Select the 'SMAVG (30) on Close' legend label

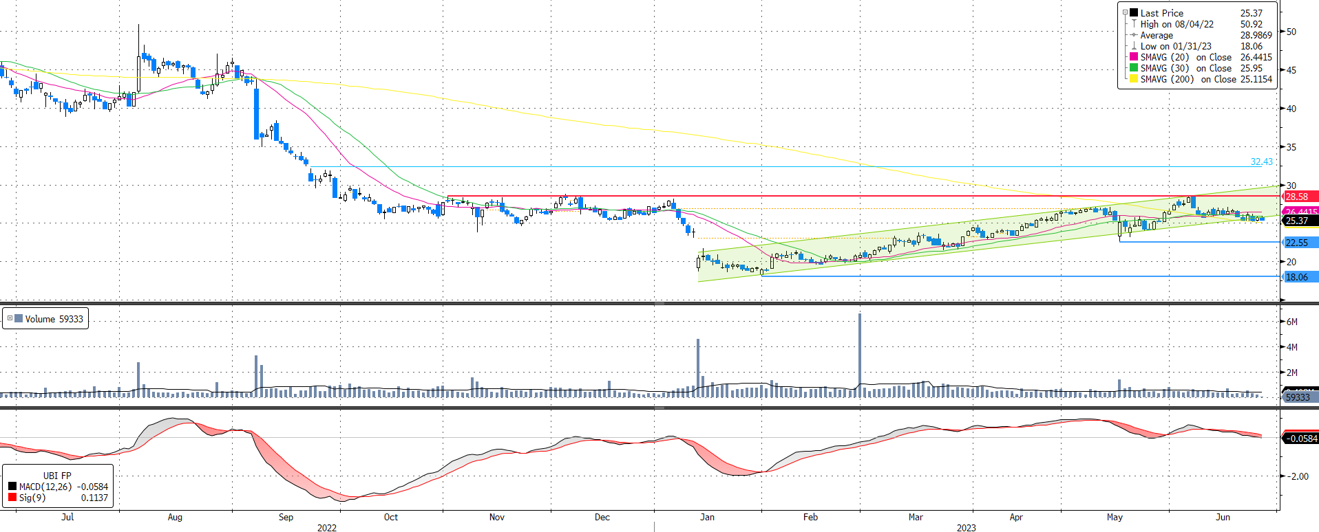click(1186, 67)
